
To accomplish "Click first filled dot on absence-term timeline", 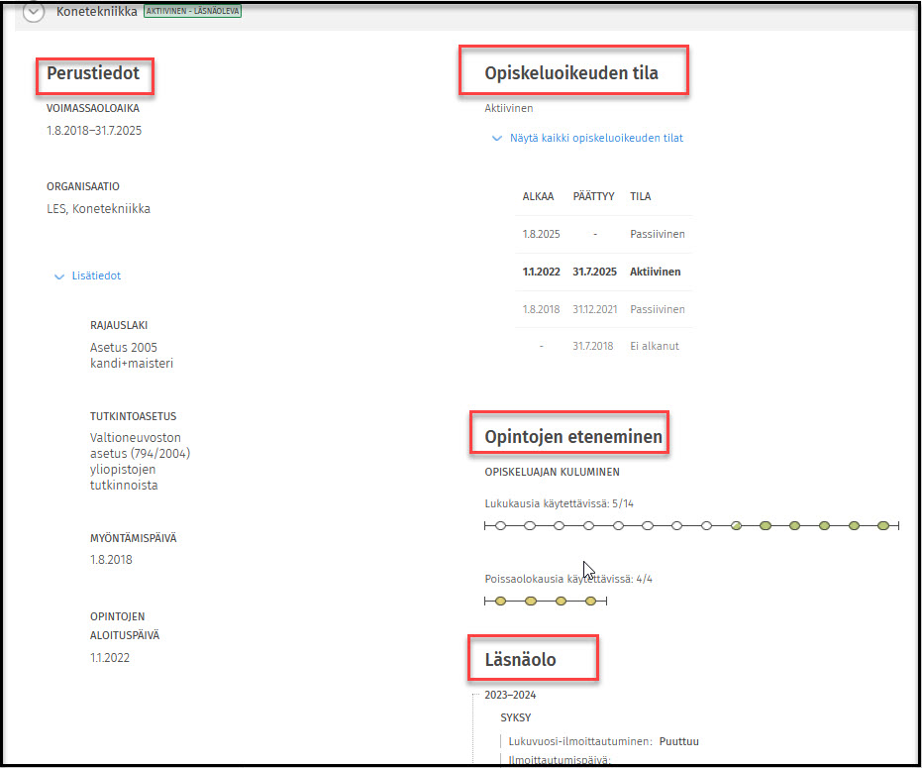I will (500, 601).
